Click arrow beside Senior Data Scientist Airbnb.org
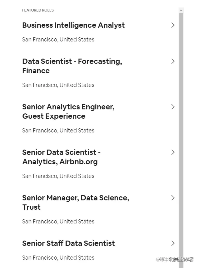Viewport: 200px width, 268px height. [x=173, y=152]
